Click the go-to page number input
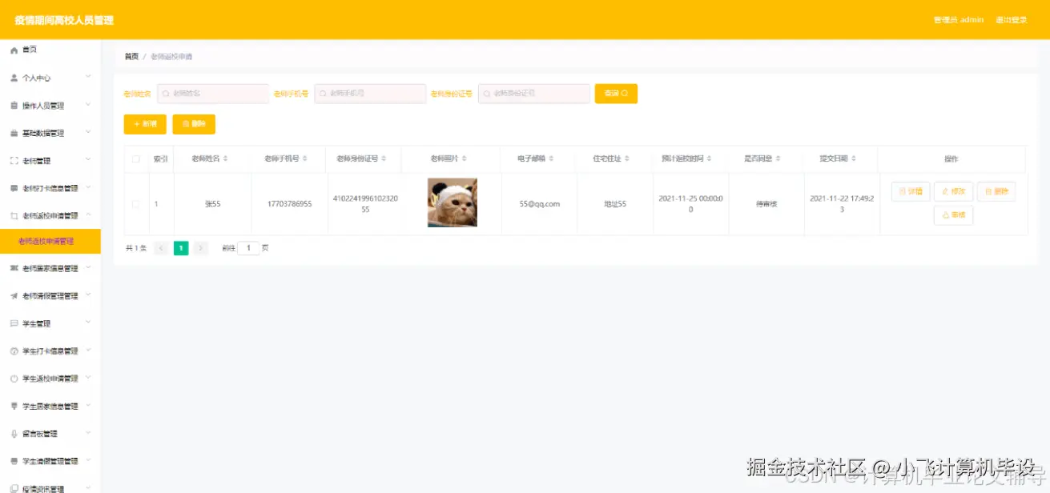Viewport: 1050px width, 493px height. pos(248,248)
